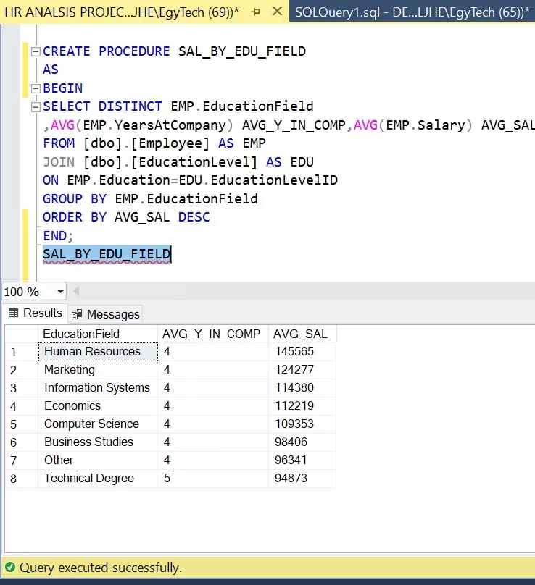Open the Messages tab
535x585 pixels.
click(105, 314)
